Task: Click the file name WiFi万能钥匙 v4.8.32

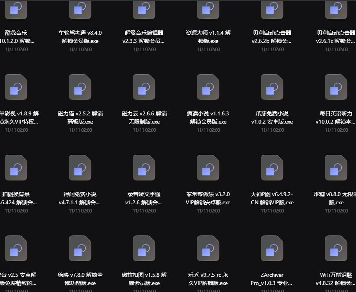Action: click(336, 279)
